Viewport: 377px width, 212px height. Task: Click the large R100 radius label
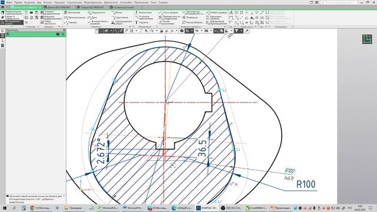pyautogui.click(x=306, y=184)
